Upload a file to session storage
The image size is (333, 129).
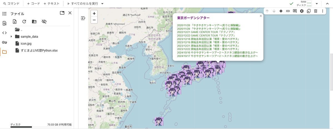click(14, 21)
